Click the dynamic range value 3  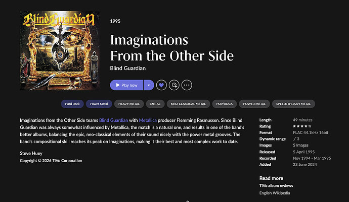pos(296,139)
